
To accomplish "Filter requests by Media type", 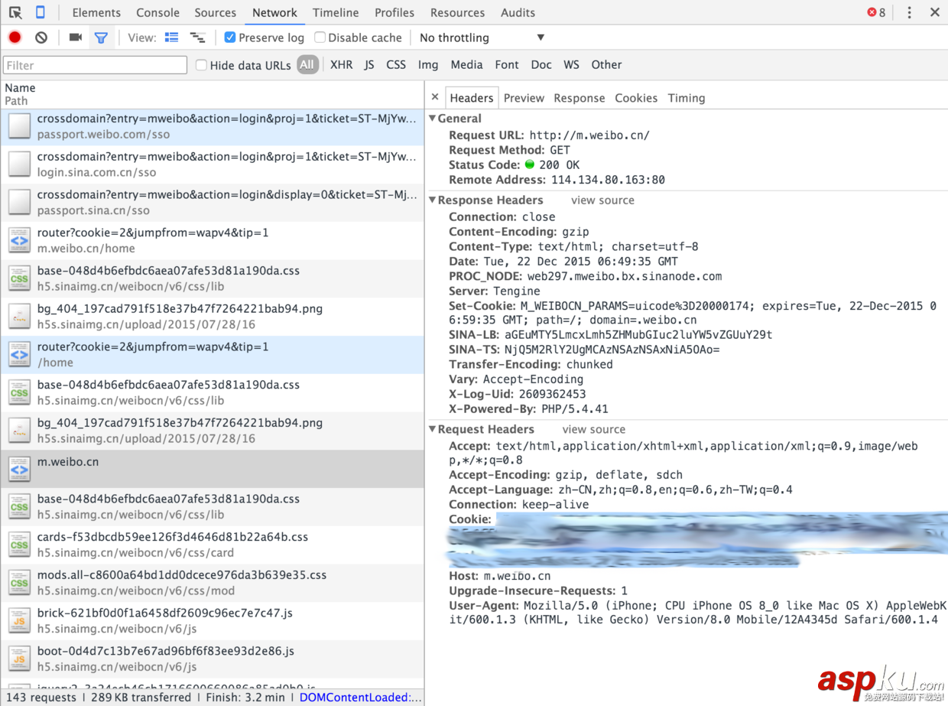I will tap(466, 65).
